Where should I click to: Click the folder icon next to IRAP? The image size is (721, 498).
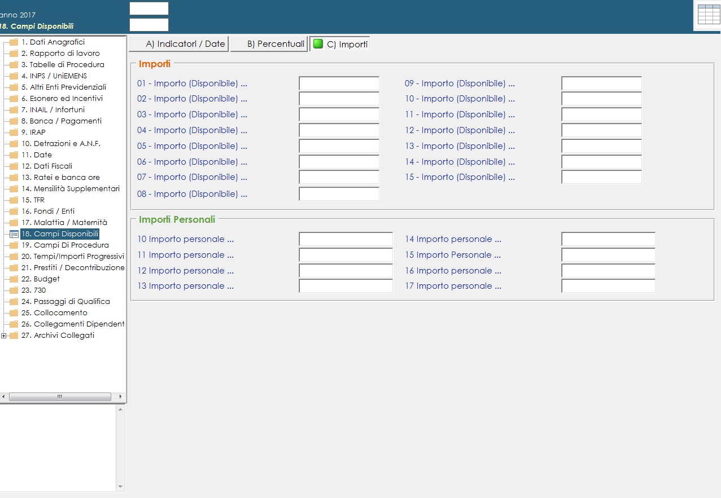14,133
